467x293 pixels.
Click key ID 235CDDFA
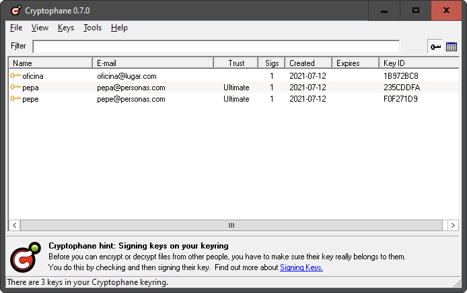tap(402, 88)
